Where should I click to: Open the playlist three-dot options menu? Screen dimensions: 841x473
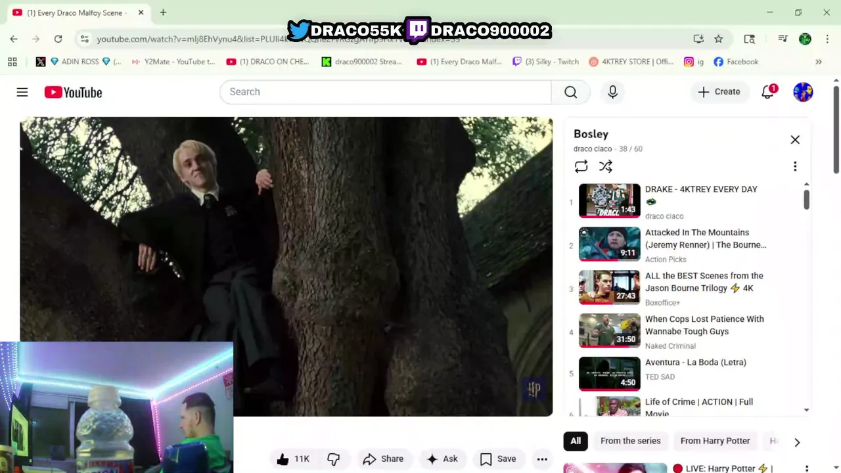[795, 167]
